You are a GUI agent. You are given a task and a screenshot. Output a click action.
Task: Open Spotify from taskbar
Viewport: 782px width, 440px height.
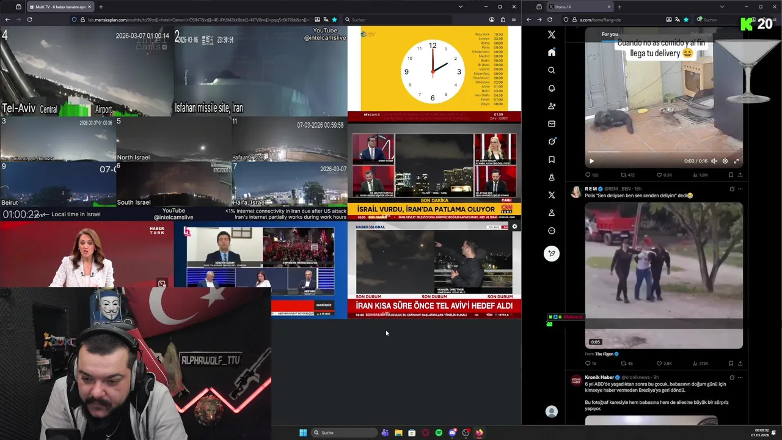(439, 433)
